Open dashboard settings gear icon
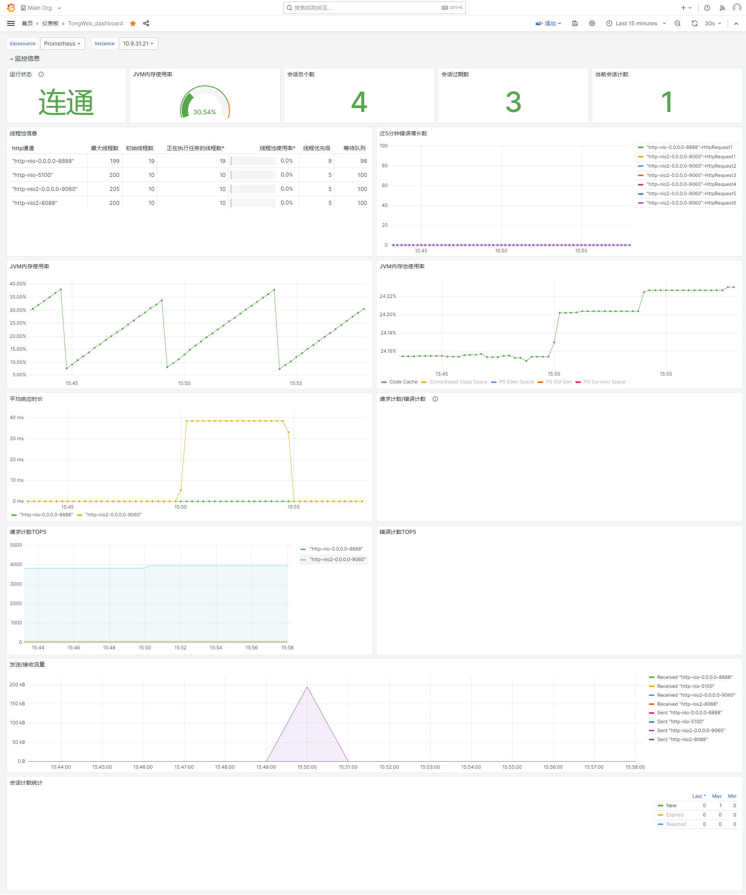The height and width of the screenshot is (895, 746). point(592,23)
